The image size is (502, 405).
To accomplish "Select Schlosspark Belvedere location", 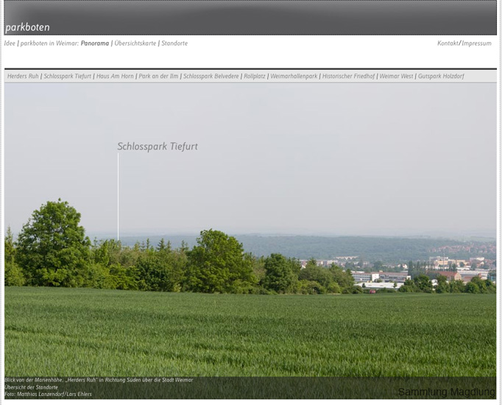I will pos(211,76).
